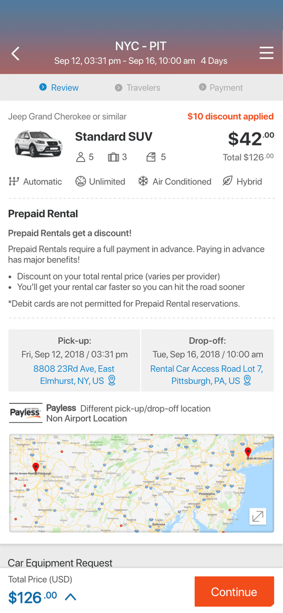Tap the Unlimited mileage icon

click(x=80, y=181)
